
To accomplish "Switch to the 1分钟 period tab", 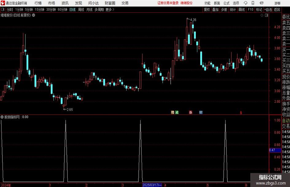I will pos(19,10).
